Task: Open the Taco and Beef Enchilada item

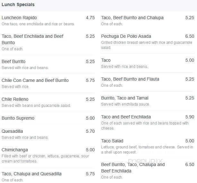Action: [126, 117]
